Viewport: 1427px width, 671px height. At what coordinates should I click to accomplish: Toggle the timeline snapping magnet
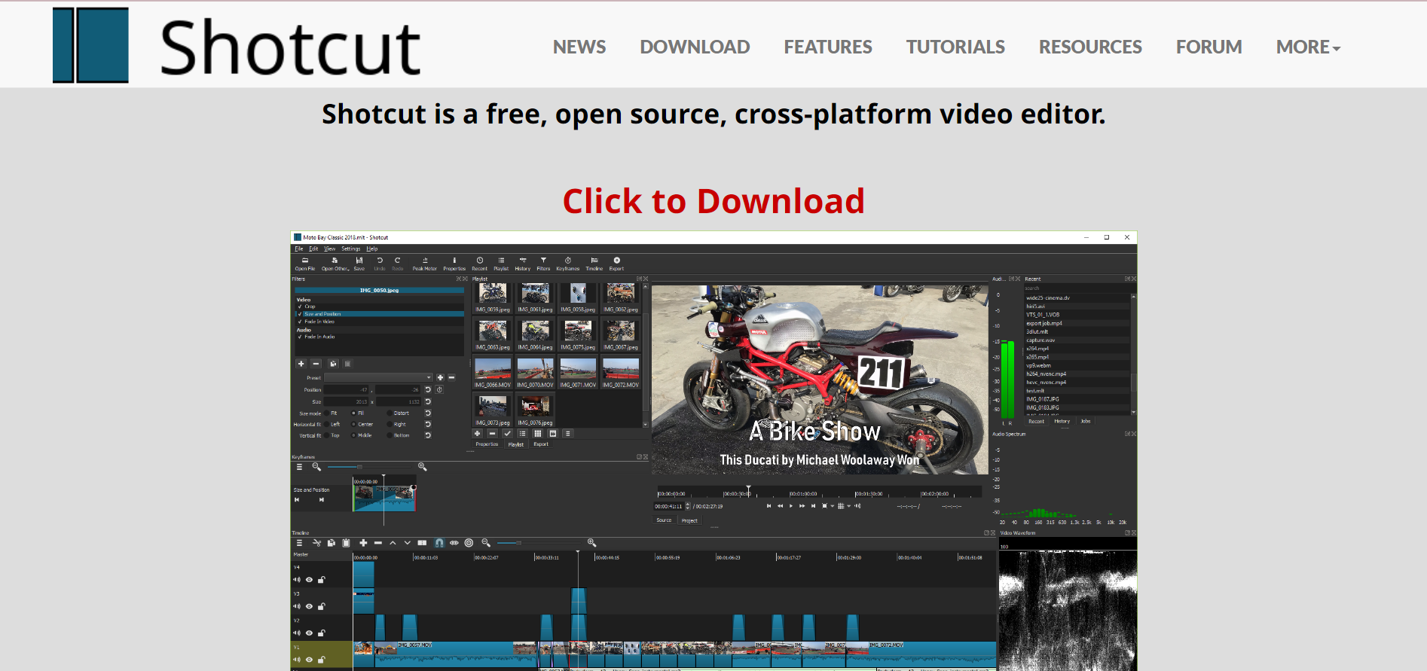tap(439, 543)
